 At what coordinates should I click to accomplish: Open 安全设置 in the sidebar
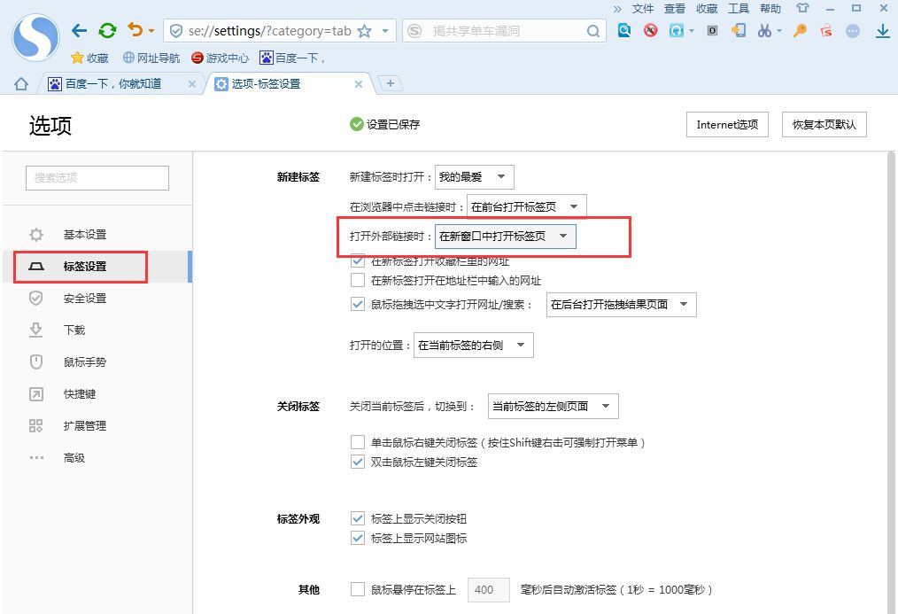tap(85, 299)
